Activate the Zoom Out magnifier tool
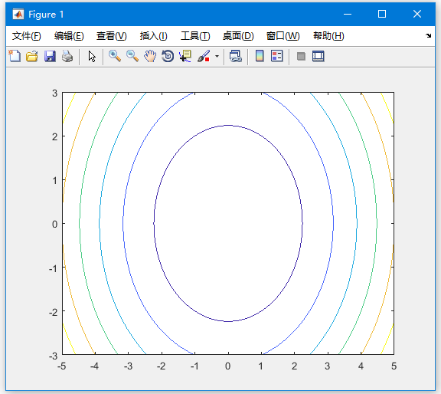This screenshot has width=441, height=394. (132, 56)
